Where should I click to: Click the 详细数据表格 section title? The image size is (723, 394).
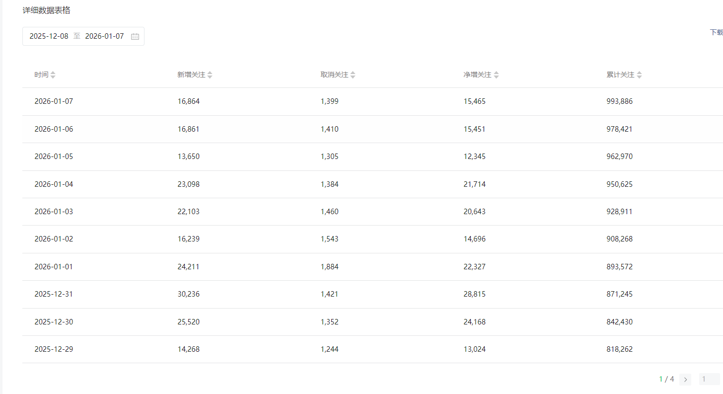pos(47,10)
